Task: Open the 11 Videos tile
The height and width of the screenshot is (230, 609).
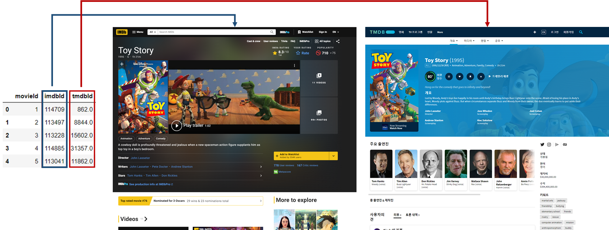Action: (x=319, y=78)
